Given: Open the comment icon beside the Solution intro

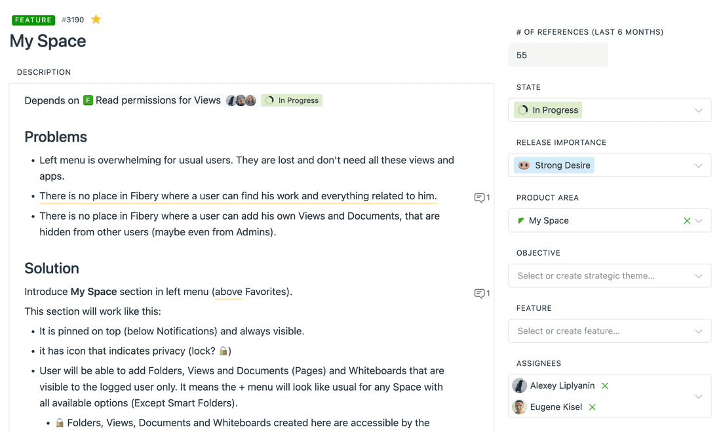Looking at the screenshot, I should (x=480, y=293).
